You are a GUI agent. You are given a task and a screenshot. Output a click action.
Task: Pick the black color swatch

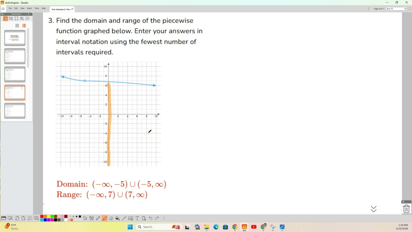point(56,220)
